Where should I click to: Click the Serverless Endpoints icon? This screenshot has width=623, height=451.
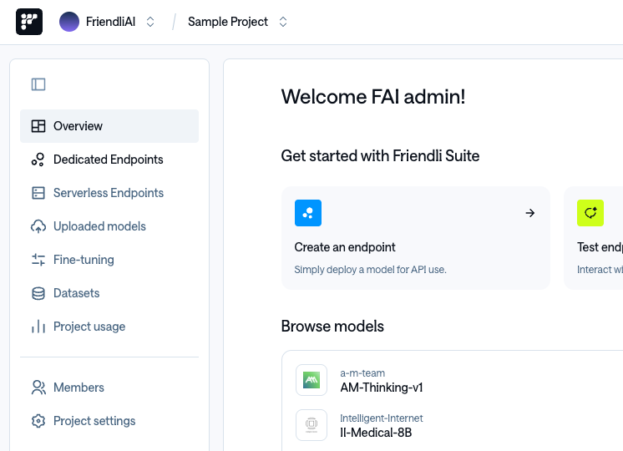[38, 193]
